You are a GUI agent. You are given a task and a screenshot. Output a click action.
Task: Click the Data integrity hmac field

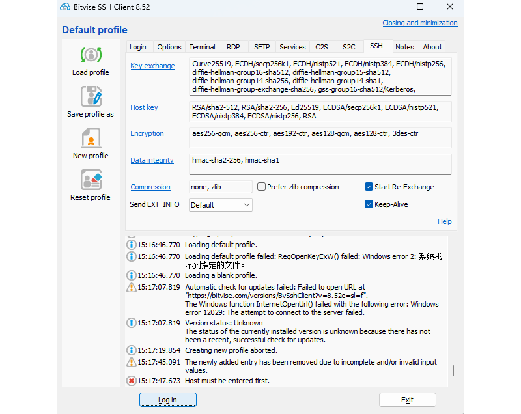[x=320, y=164]
